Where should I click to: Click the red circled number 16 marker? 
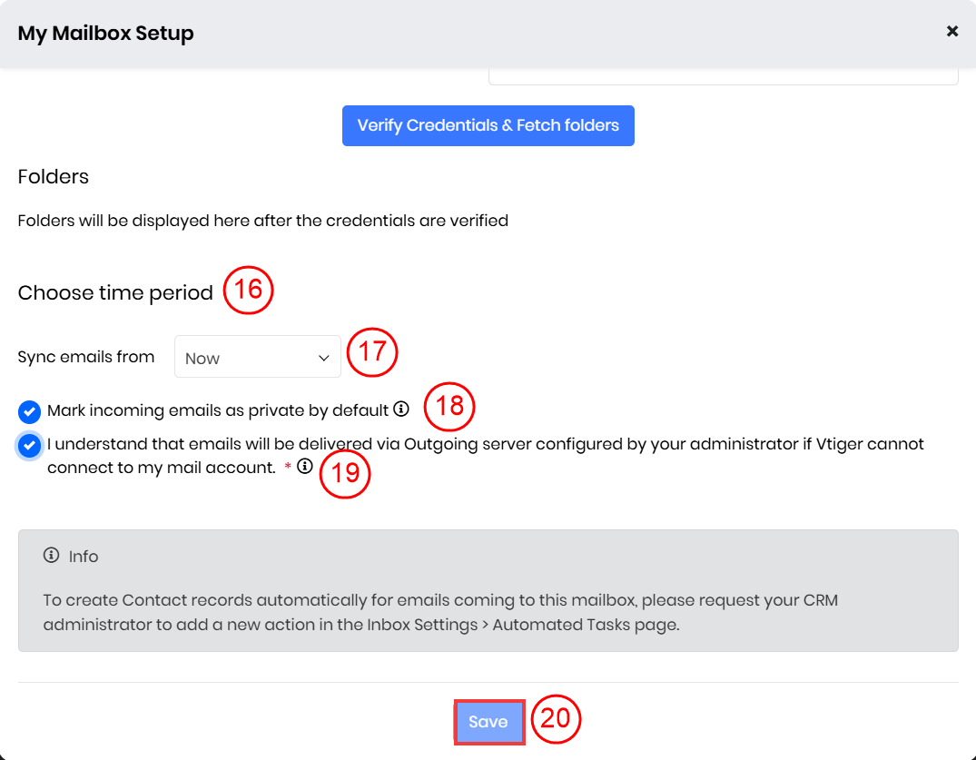click(x=248, y=290)
